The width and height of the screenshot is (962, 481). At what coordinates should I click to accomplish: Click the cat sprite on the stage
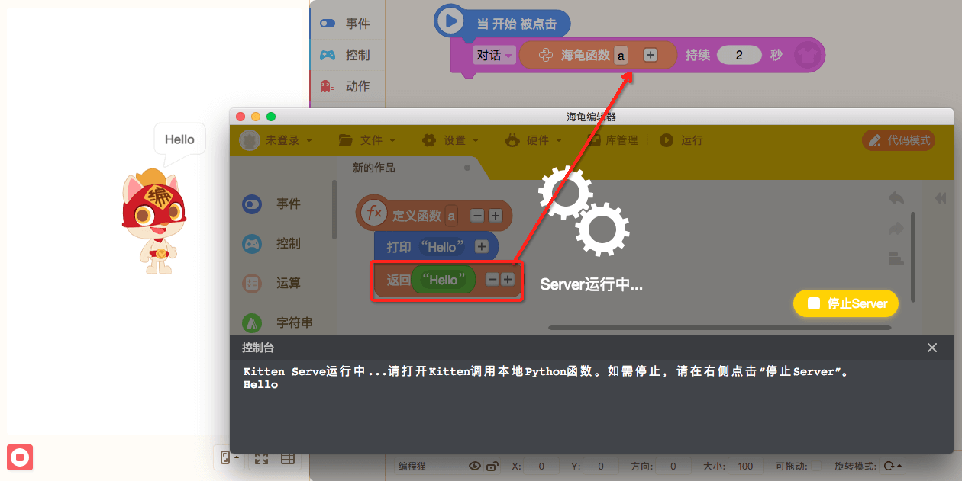tap(153, 221)
